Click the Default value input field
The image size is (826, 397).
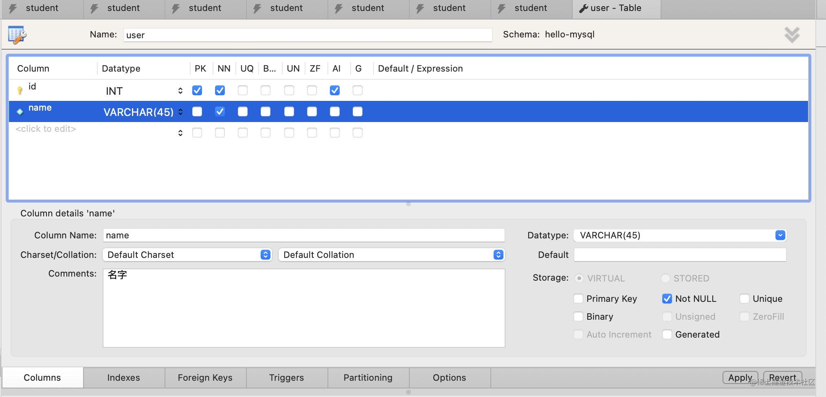pyautogui.click(x=680, y=255)
